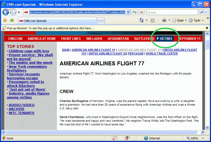
Task: Click the Pop-up blocked information bar
Action: 104,28
